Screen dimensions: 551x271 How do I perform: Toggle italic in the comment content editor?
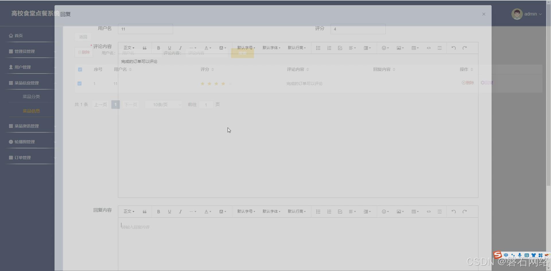(x=180, y=48)
